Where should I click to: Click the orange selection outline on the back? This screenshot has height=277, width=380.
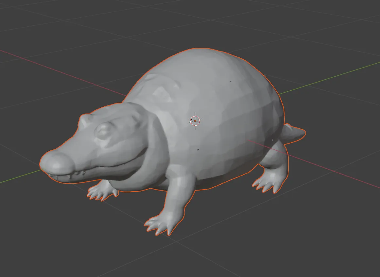coord(203,48)
